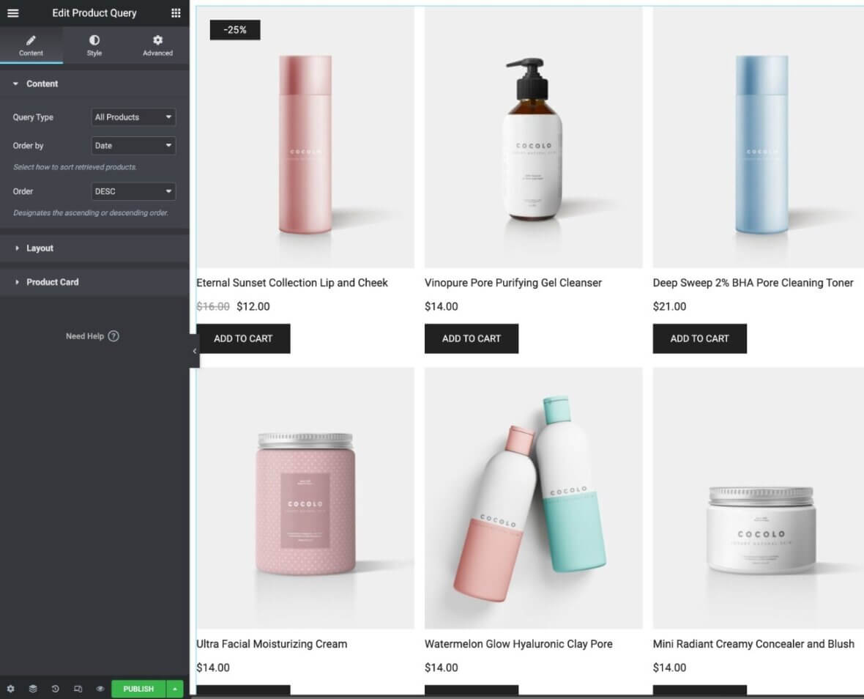Open the widgets grid panel icon

pyautogui.click(x=176, y=13)
